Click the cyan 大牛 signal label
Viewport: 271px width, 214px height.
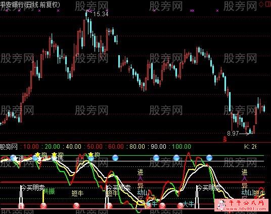pos(189,204)
